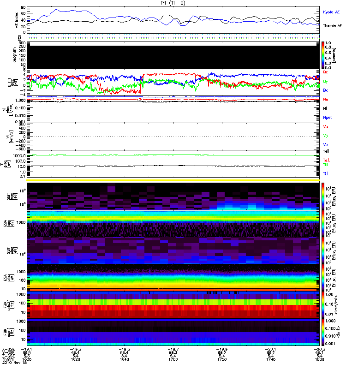Click the SST ions Eflux color bar
This screenshot has width=346, height=369.
coord(323,196)
